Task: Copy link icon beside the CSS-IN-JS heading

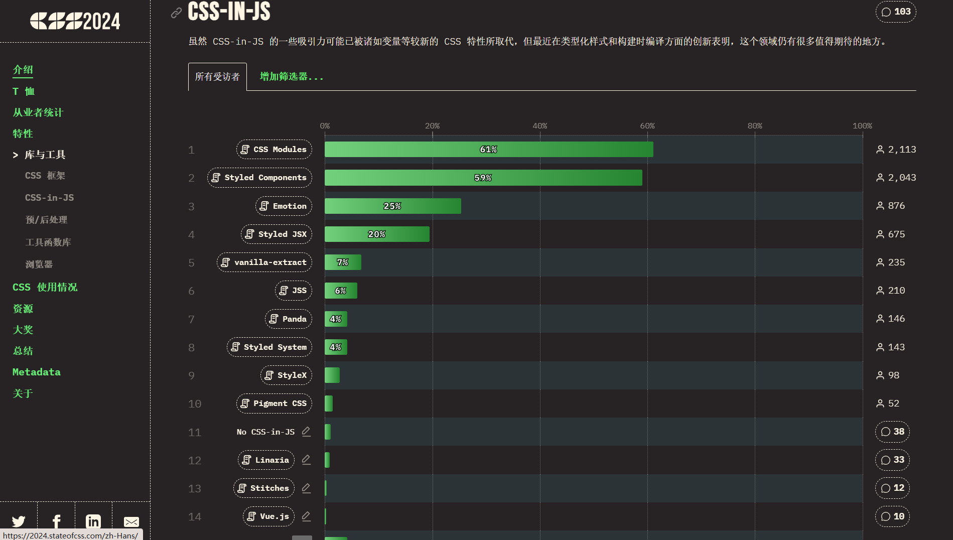Action: click(x=176, y=13)
